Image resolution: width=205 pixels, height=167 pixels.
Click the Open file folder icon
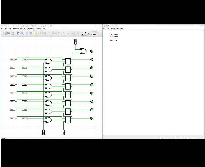click(x=9, y=33)
